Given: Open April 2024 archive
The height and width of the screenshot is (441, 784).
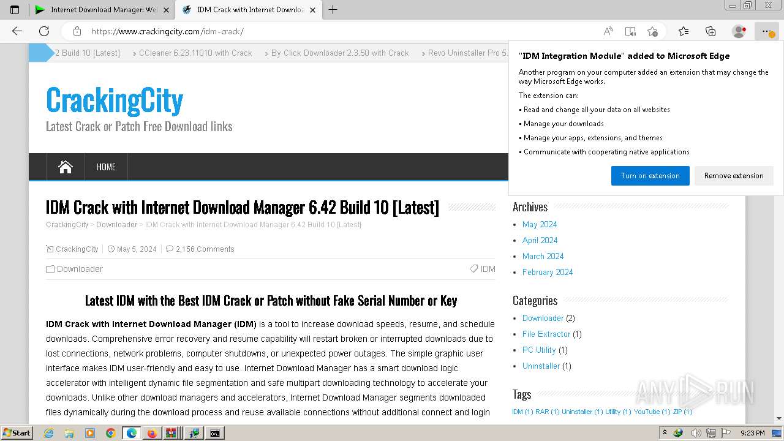Looking at the screenshot, I should tap(540, 240).
